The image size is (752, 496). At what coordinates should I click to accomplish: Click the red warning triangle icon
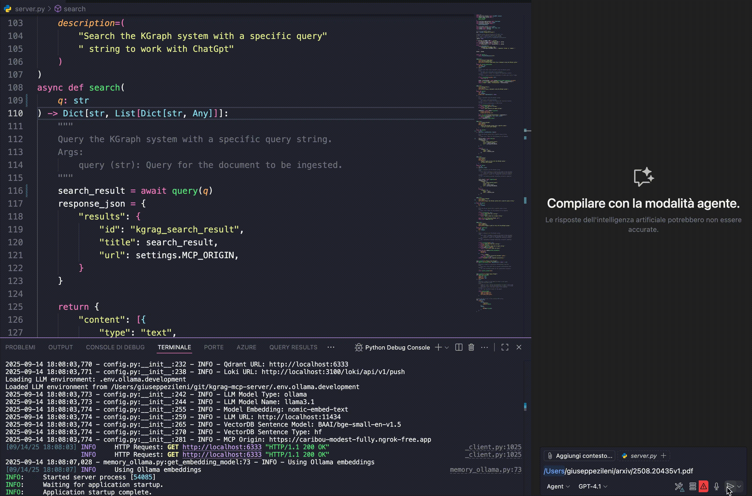pos(704,486)
